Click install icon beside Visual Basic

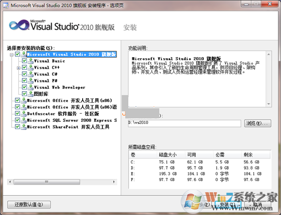click(x=30, y=61)
